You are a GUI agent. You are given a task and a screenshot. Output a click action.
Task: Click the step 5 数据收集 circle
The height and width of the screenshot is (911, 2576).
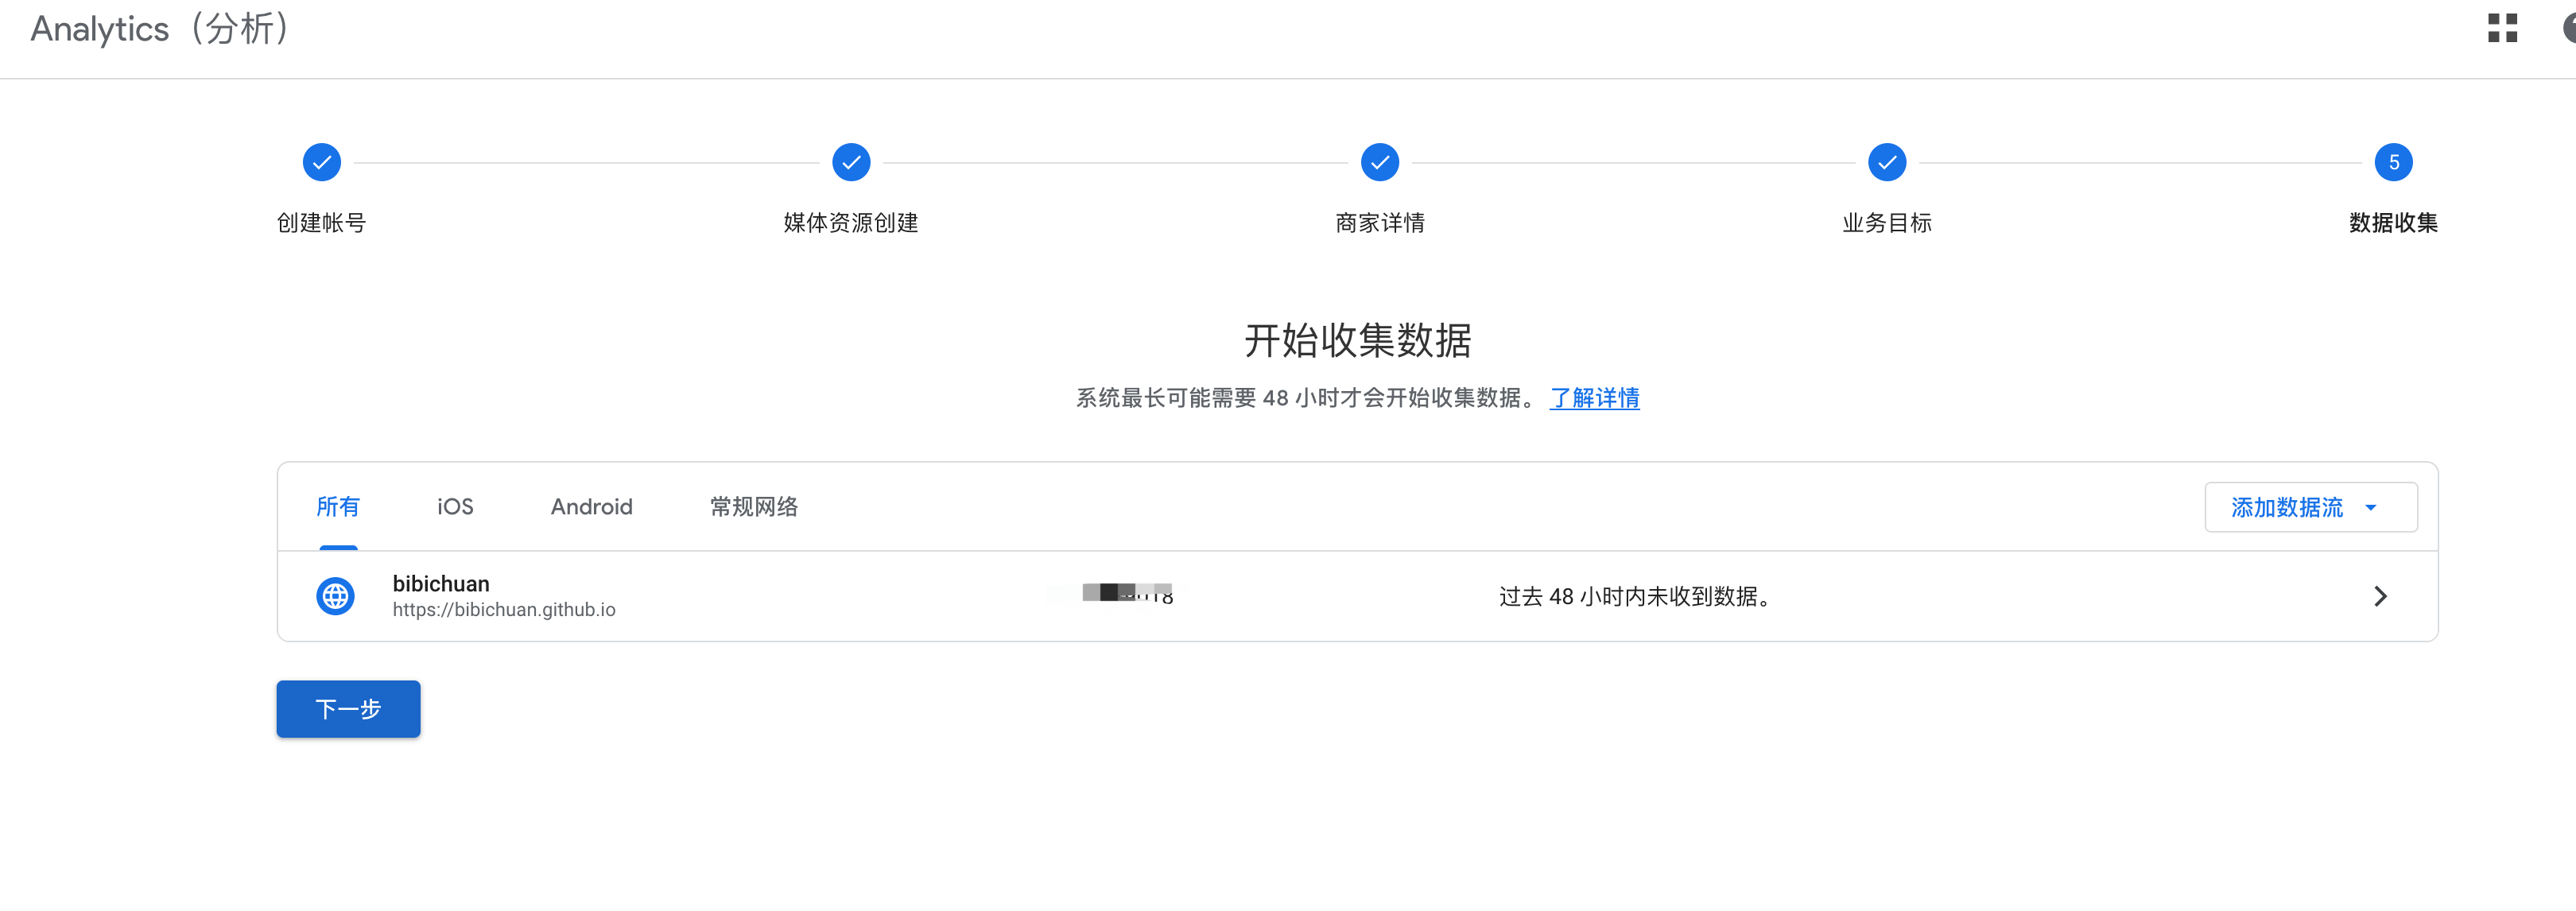pyautogui.click(x=2393, y=162)
